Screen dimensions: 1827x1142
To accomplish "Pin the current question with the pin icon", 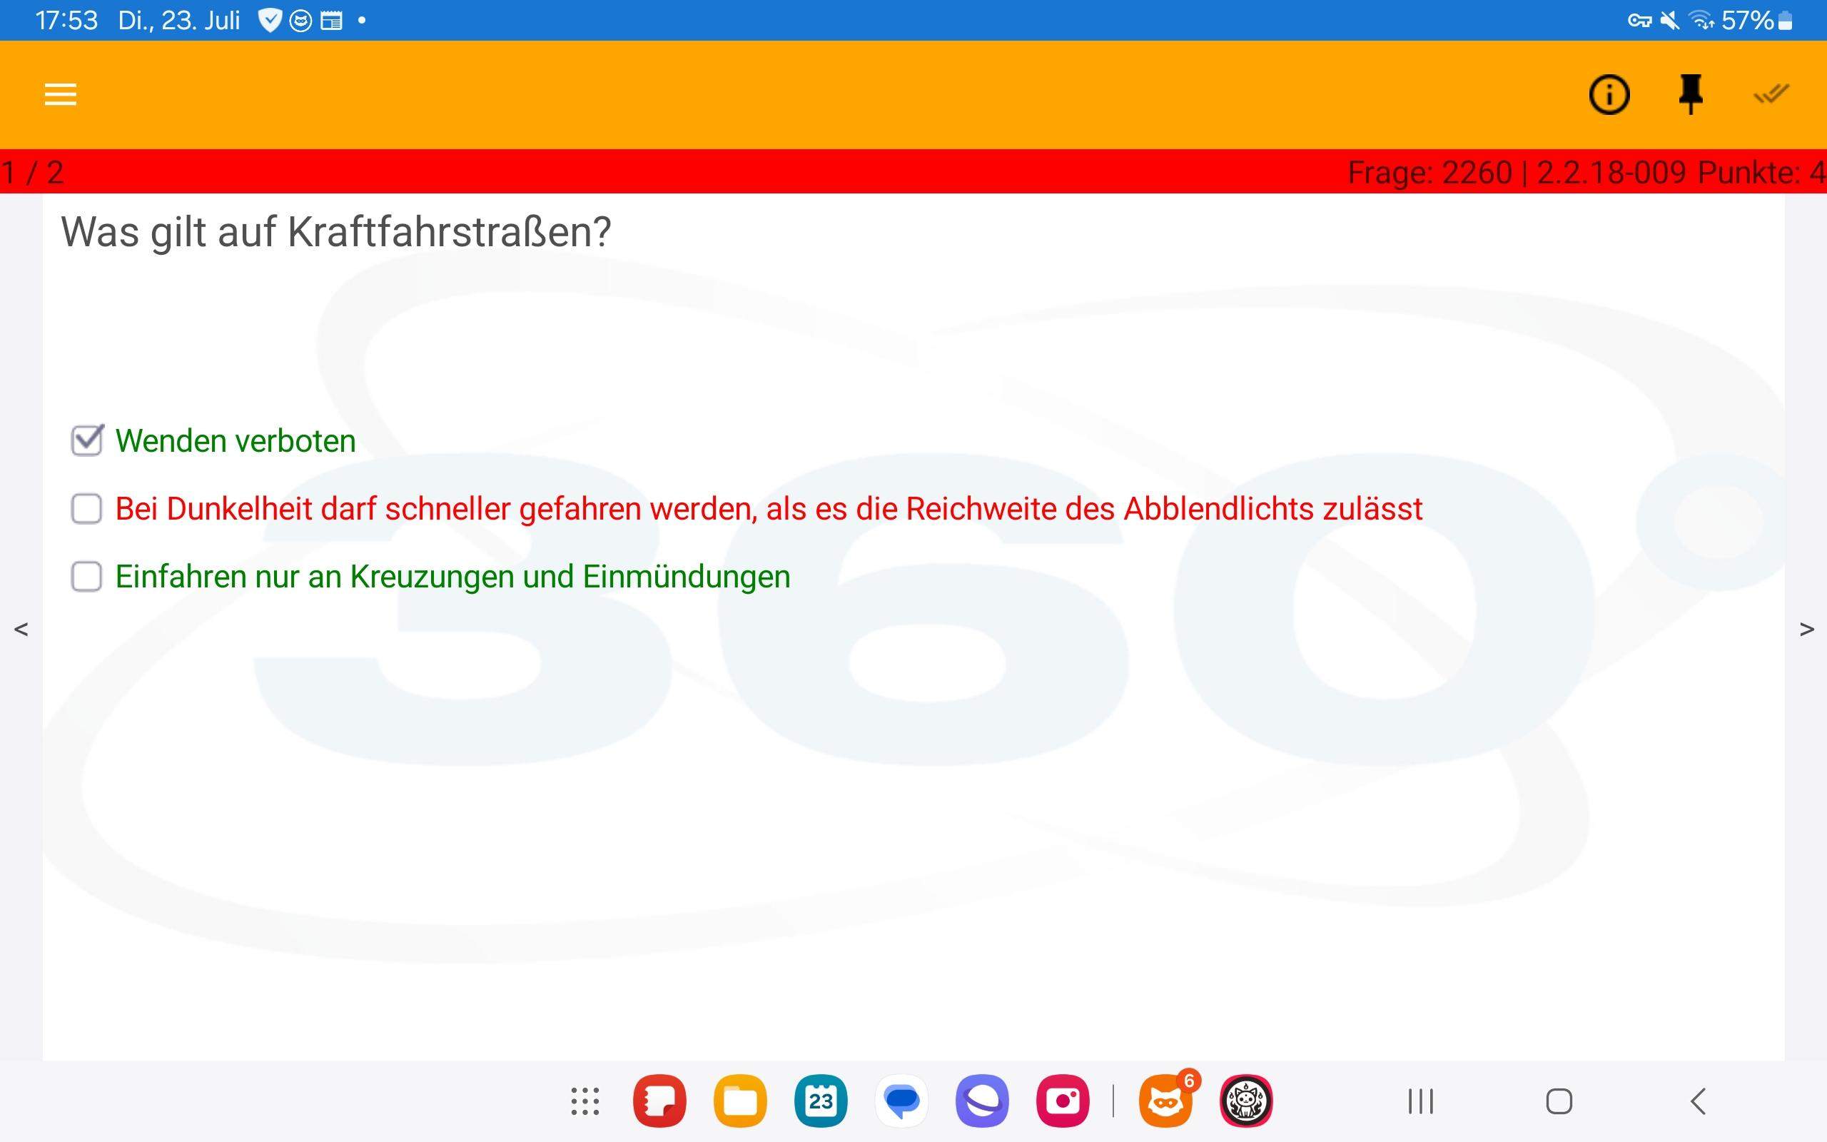I will (x=1691, y=94).
